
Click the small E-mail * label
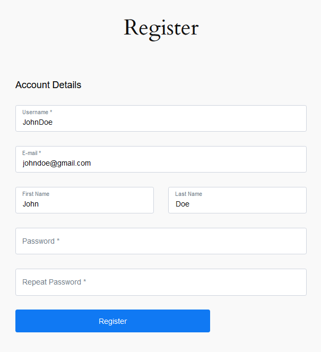point(32,153)
